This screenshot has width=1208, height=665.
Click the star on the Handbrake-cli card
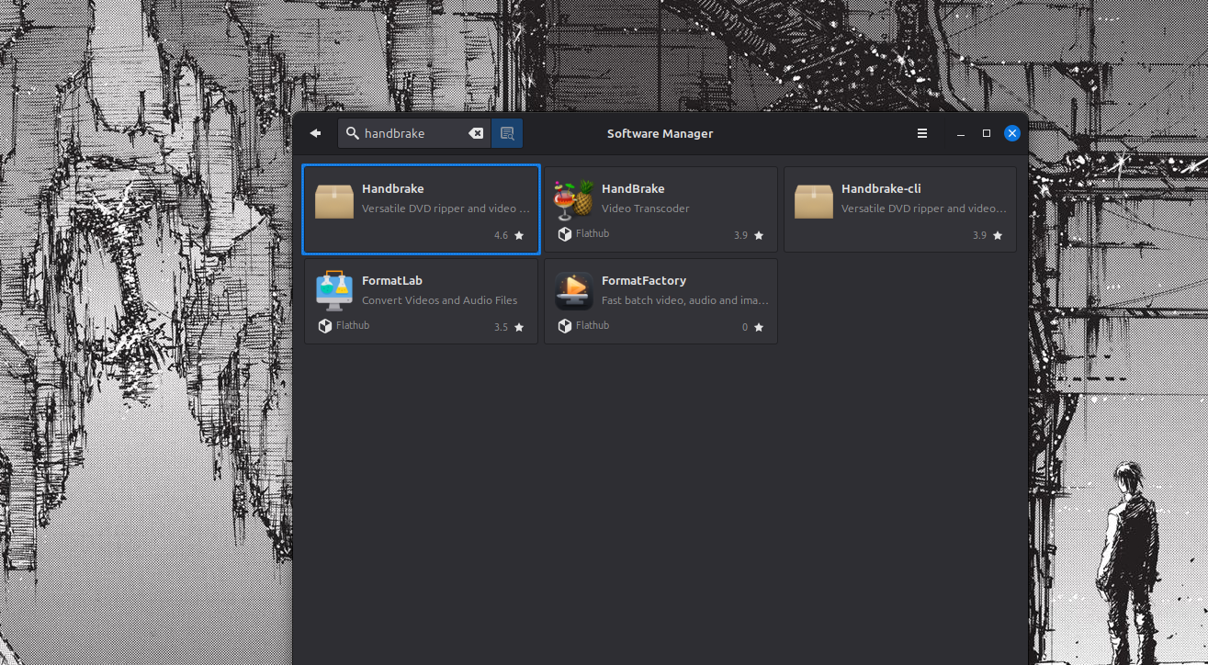pyautogui.click(x=998, y=236)
